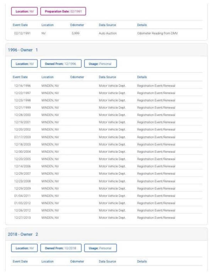Image resolution: width=213 pixels, height=275 pixels.
Task: Click event date 07/17/2003
Action: (x=22, y=137)
